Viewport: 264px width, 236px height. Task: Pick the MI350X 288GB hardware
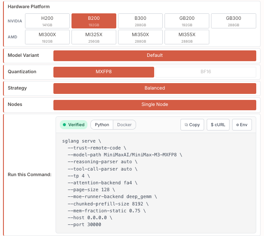(140, 37)
